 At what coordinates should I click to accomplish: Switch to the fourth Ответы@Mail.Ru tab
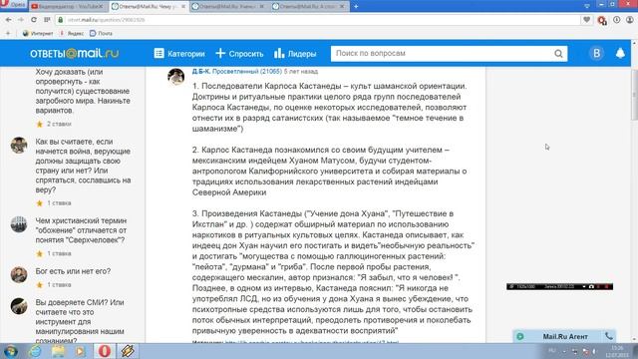pos(309,7)
